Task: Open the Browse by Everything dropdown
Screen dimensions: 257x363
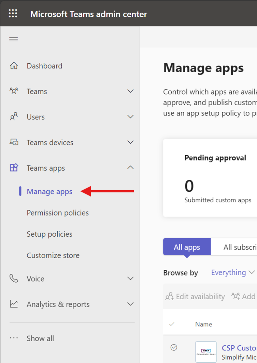Action: [x=233, y=272]
